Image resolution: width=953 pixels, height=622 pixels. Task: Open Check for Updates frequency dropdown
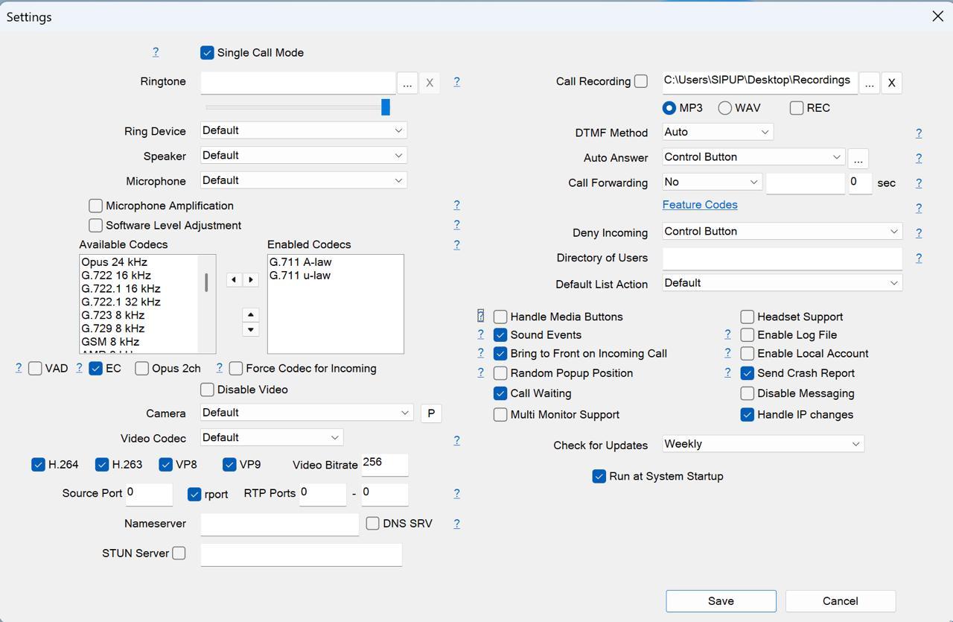[763, 444]
